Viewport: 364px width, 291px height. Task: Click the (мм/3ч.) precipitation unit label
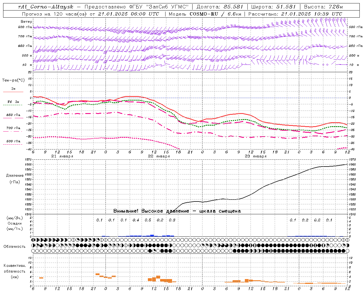(15, 218)
